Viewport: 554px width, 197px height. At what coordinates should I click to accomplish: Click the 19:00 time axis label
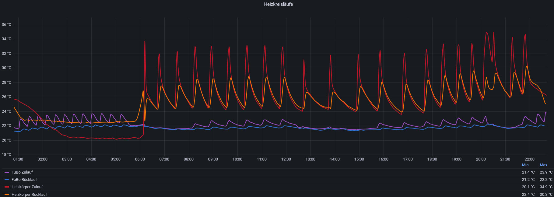pyautogui.click(x=457, y=159)
